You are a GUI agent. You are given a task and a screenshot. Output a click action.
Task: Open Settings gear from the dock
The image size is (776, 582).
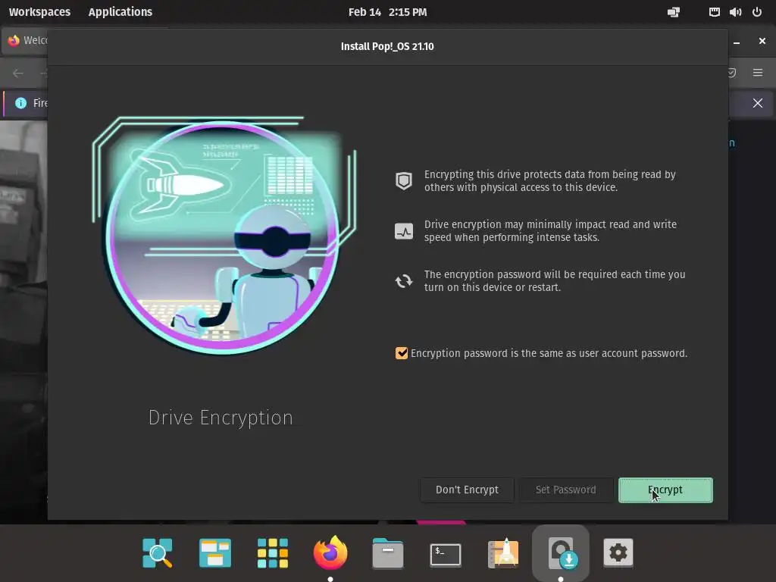(618, 552)
